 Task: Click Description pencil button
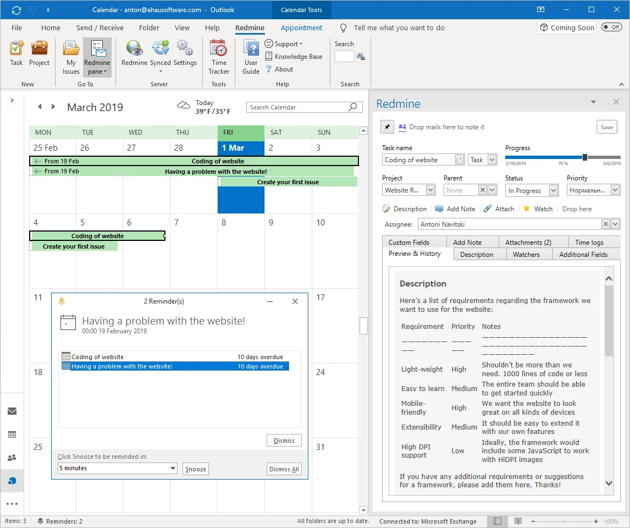click(x=405, y=209)
